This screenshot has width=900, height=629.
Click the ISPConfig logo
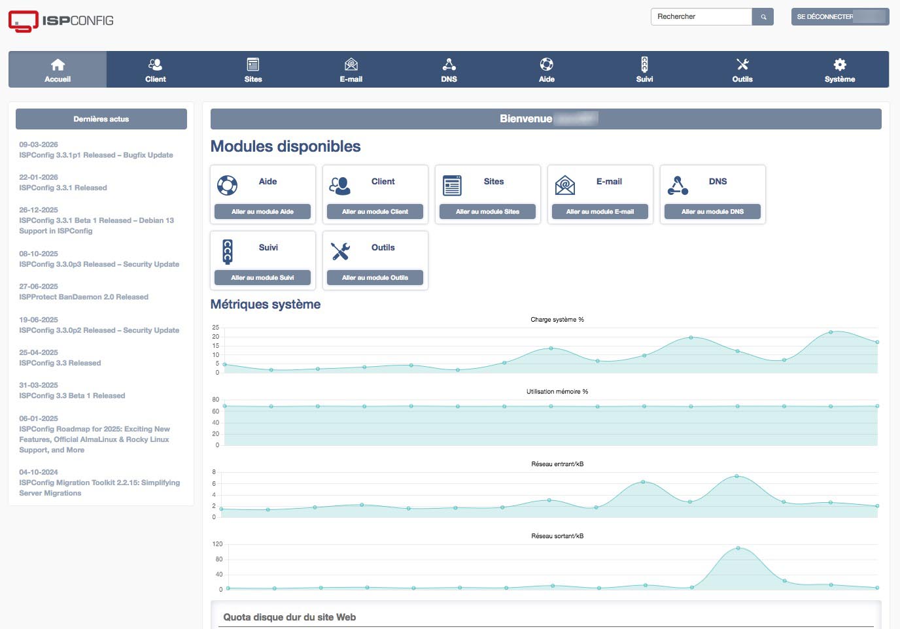click(61, 20)
